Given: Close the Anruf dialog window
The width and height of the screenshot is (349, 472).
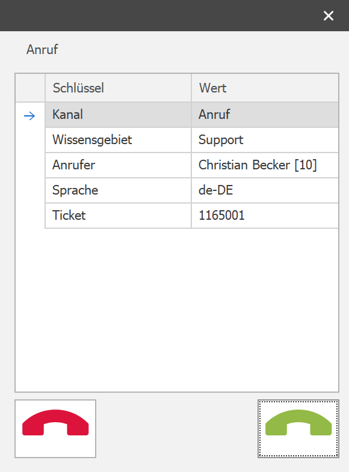Looking at the screenshot, I should pyautogui.click(x=329, y=16).
